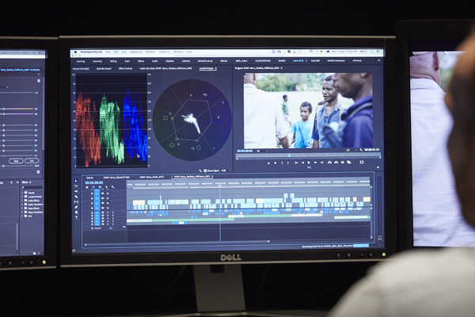Open the Window menu
Image resolution: width=475 pixels, height=317 pixels.
coord(178,52)
